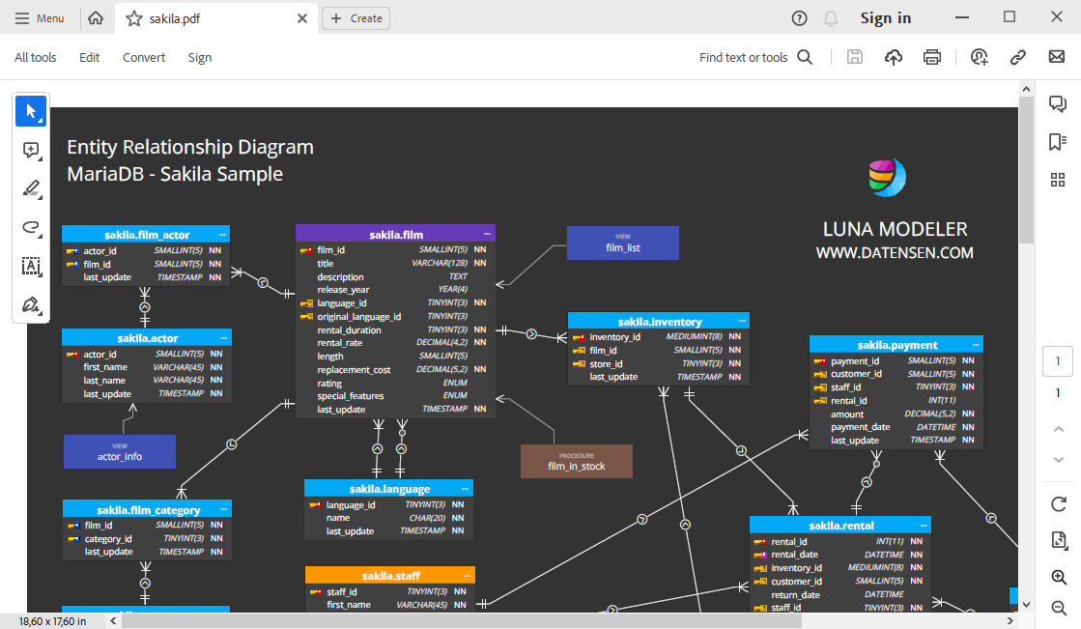Click the sakila.actor table header
This screenshot has height=629, width=1081.
(147, 338)
